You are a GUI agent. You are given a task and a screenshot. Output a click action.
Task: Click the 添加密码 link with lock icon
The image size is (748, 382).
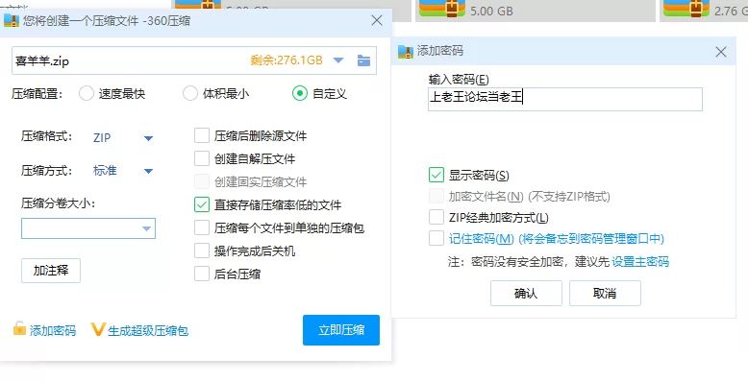pyautogui.click(x=53, y=330)
